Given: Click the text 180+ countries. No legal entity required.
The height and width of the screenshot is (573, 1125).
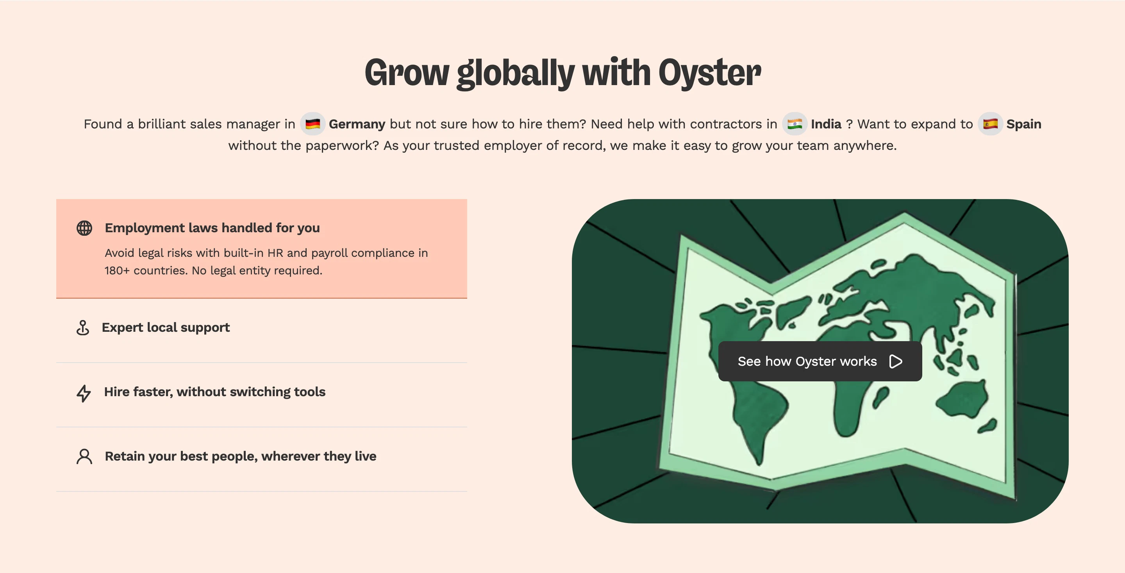Looking at the screenshot, I should point(214,270).
